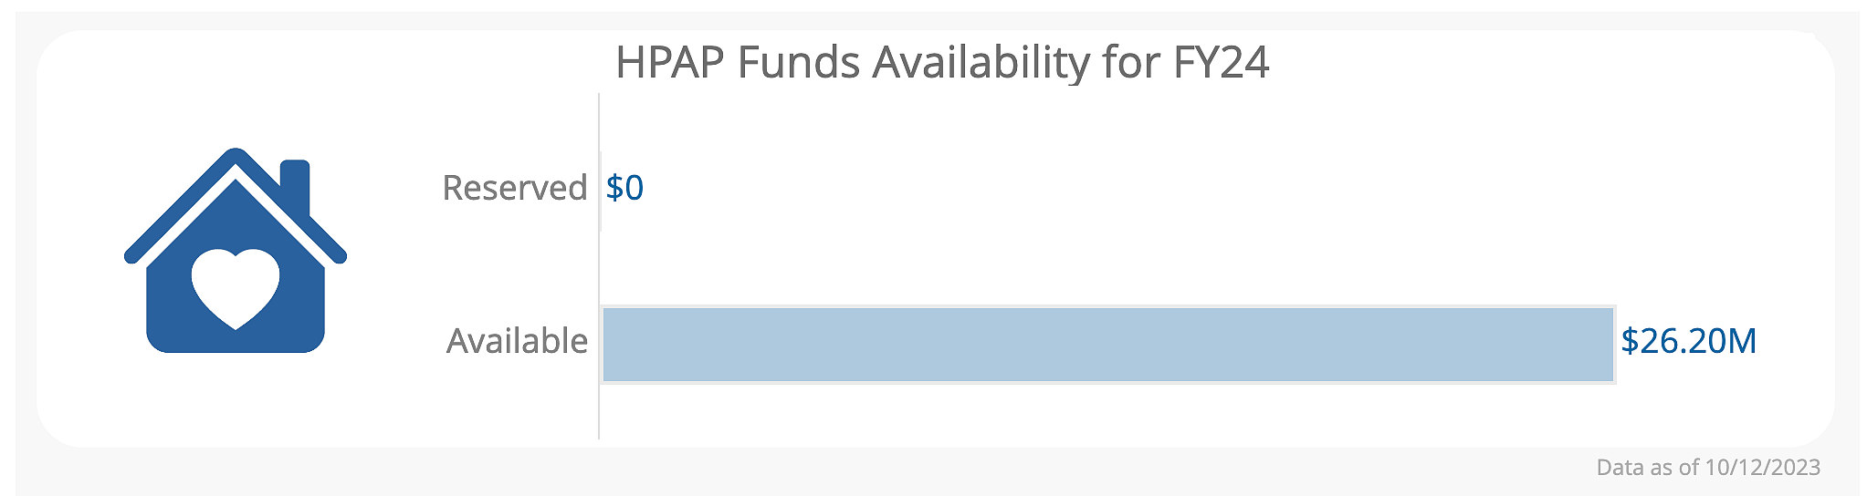Click the word Availability in the title
This screenshot has height=496, width=1867.
click(x=981, y=63)
